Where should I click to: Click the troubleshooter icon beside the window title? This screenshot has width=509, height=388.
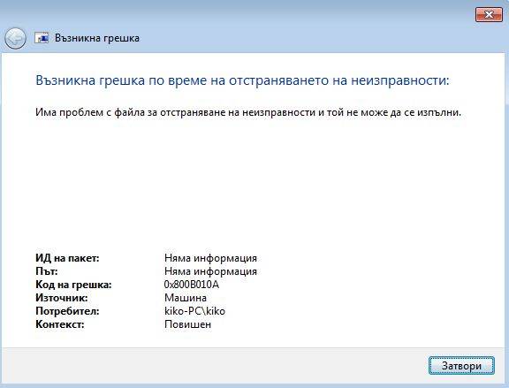pos(42,38)
